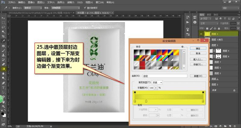The image size is (241, 128).
Task: Toggle Quick Mask mode
Action: (x=3, y=120)
